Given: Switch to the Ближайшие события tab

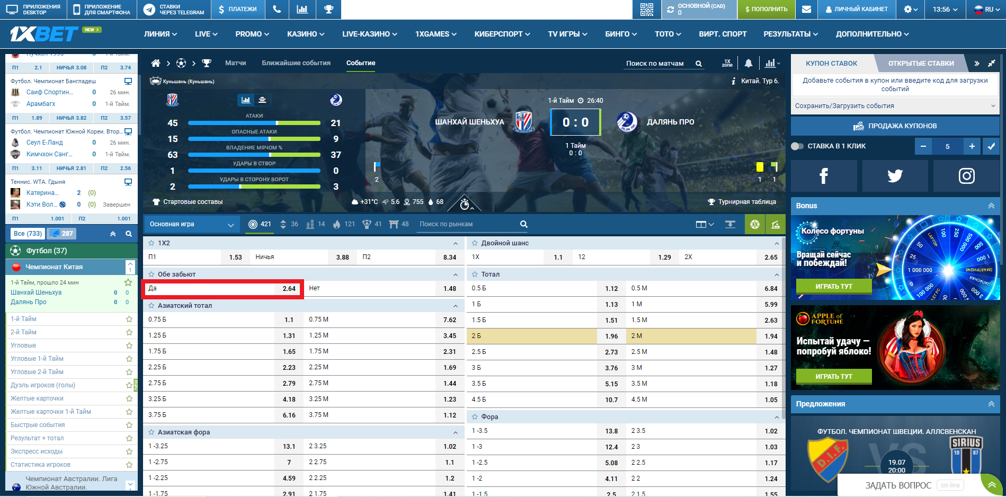Looking at the screenshot, I should (296, 63).
